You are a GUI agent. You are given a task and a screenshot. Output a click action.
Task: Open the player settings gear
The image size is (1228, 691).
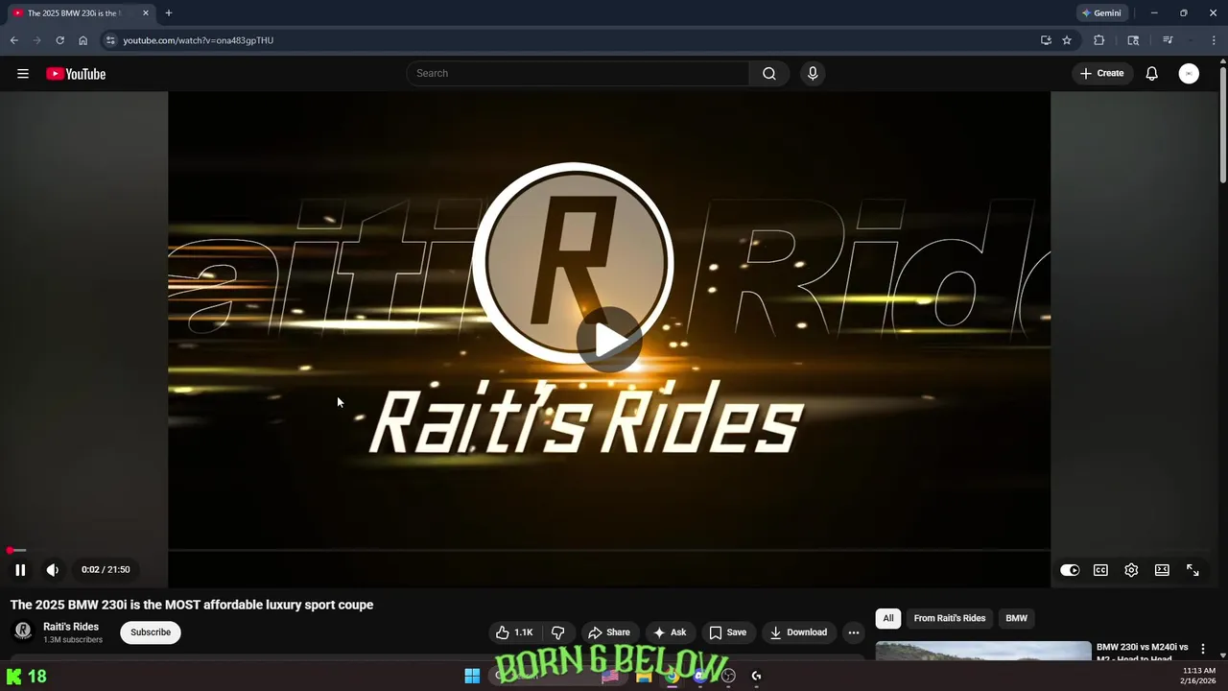1131,570
